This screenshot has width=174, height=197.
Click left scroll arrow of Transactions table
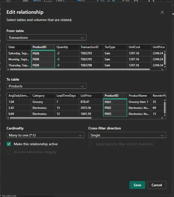coord(8,69)
